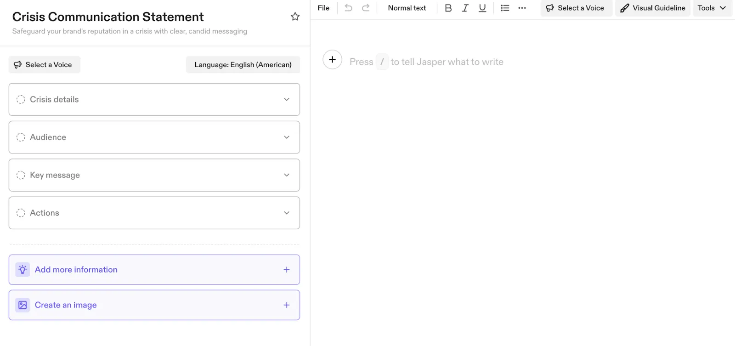Click the plus icon on Add more information
This screenshot has height=346, width=735.
[287, 270]
